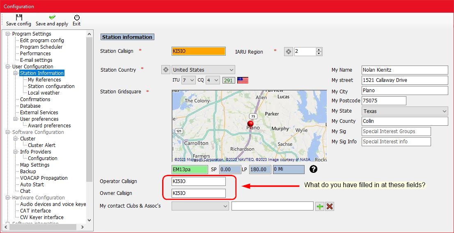454x233 pixels.
Task: Click the Exit power icon
Action: (77, 17)
